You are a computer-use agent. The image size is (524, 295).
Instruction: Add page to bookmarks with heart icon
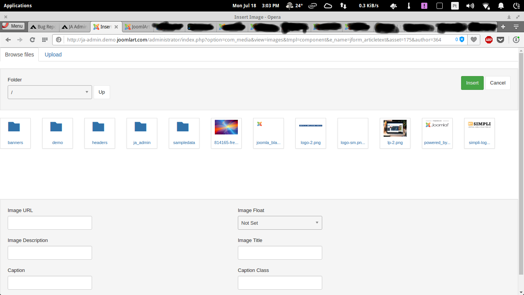click(x=474, y=40)
